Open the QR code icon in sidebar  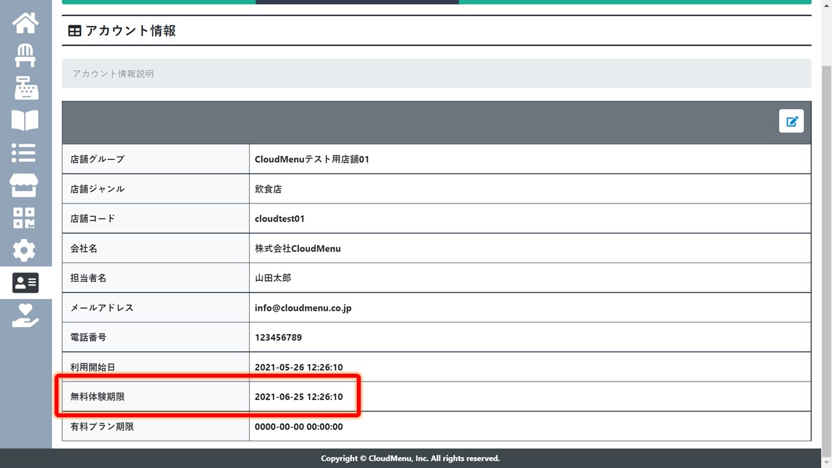pyautogui.click(x=24, y=218)
